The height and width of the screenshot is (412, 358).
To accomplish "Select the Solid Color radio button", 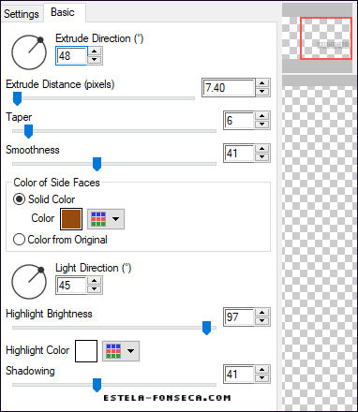I will pos(19,199).
